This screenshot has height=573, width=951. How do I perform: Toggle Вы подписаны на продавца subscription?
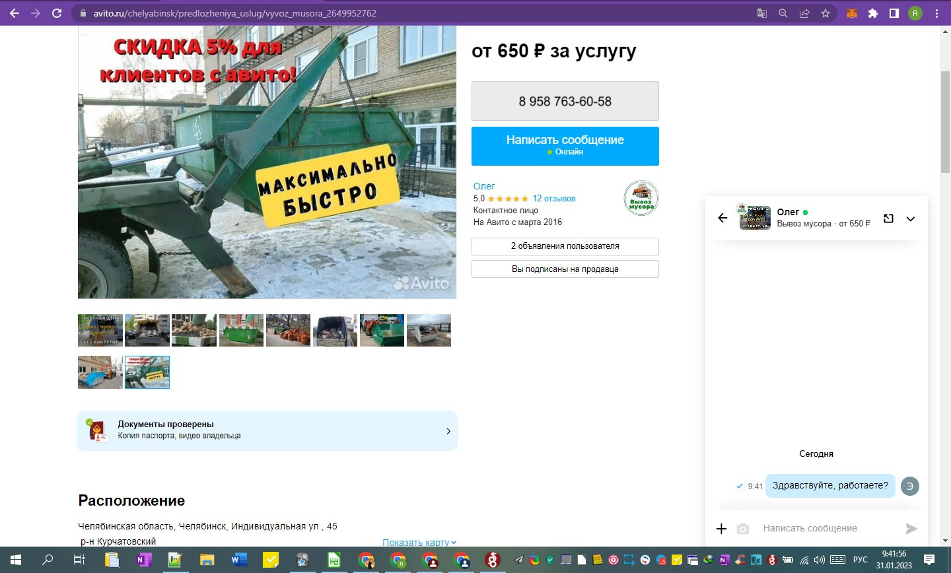click(565, 269)
